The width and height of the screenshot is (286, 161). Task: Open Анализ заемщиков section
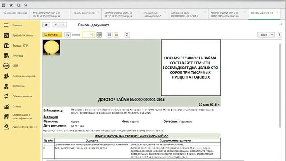point(20,76)
